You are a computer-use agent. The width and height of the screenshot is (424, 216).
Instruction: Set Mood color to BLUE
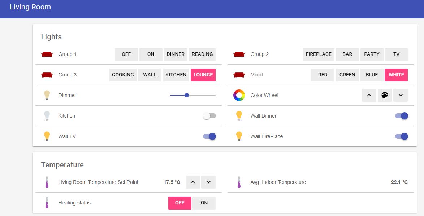[x=372, y=75]
